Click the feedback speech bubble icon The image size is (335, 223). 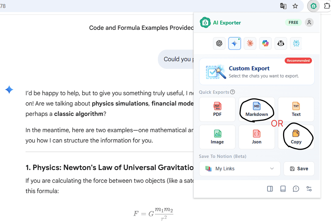pos(296,189)
